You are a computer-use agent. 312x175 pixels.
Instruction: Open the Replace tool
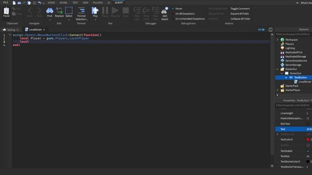click(59, 12)
